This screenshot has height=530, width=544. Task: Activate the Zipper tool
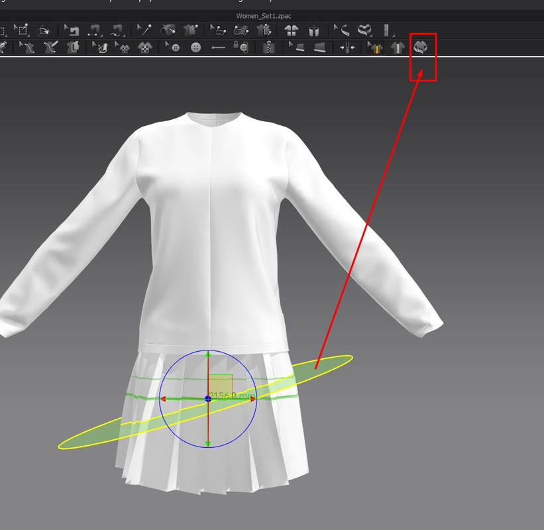tap(269, 47)
